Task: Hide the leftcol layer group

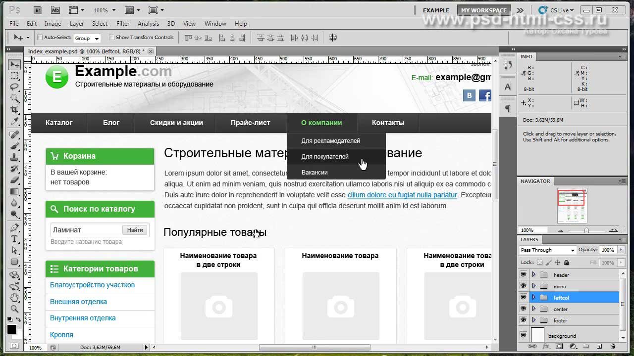Action: (523, 297)
